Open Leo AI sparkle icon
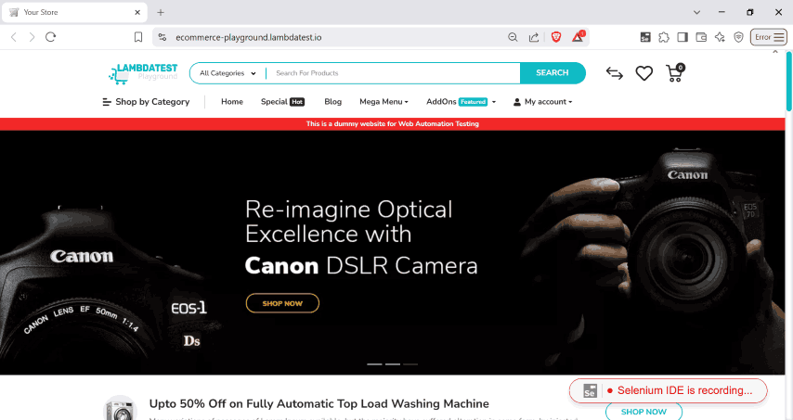Image resolution: width=793 pixels, height=420 pixels. coord(720,37)
